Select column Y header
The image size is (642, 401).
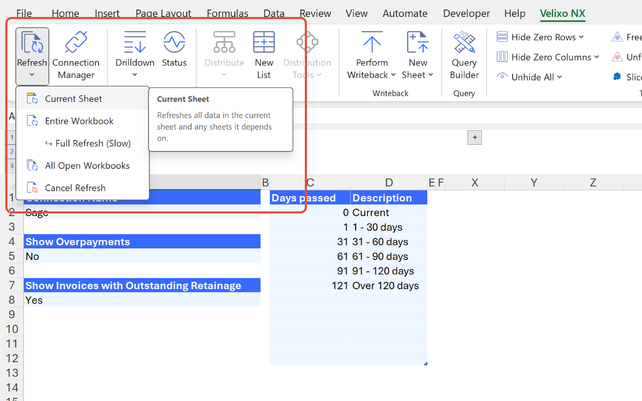(534, 183)
